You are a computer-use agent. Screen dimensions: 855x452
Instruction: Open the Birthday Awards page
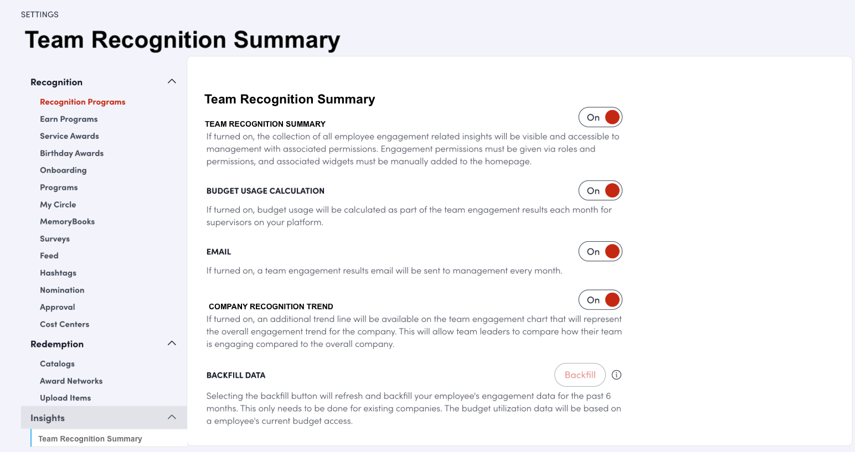pos(71,153)
